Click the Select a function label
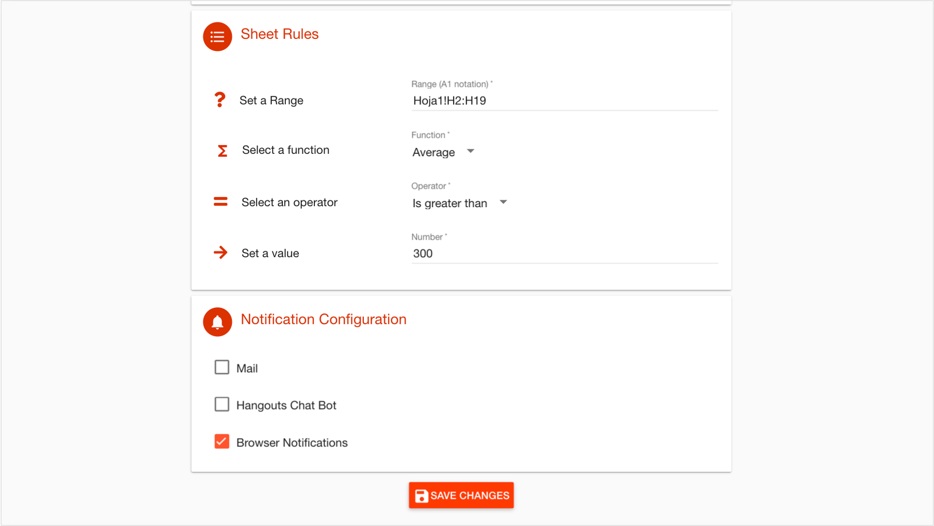 click(285, 150)
